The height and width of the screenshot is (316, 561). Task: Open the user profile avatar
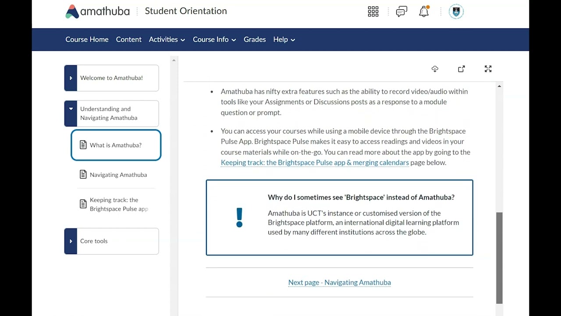tap(456, 12)
